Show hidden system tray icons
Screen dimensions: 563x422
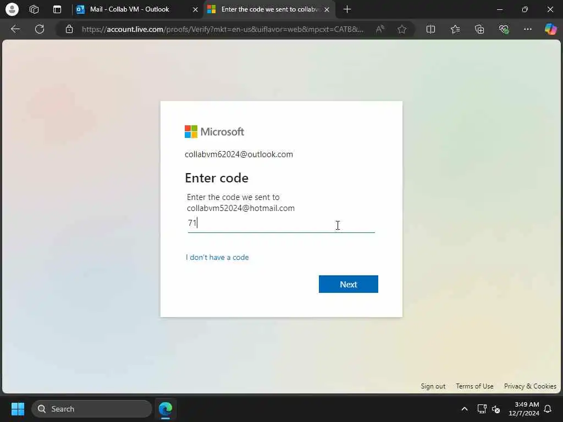click(x=464, y=409)
